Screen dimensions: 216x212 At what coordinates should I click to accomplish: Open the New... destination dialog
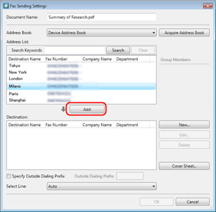coord(184,124)
